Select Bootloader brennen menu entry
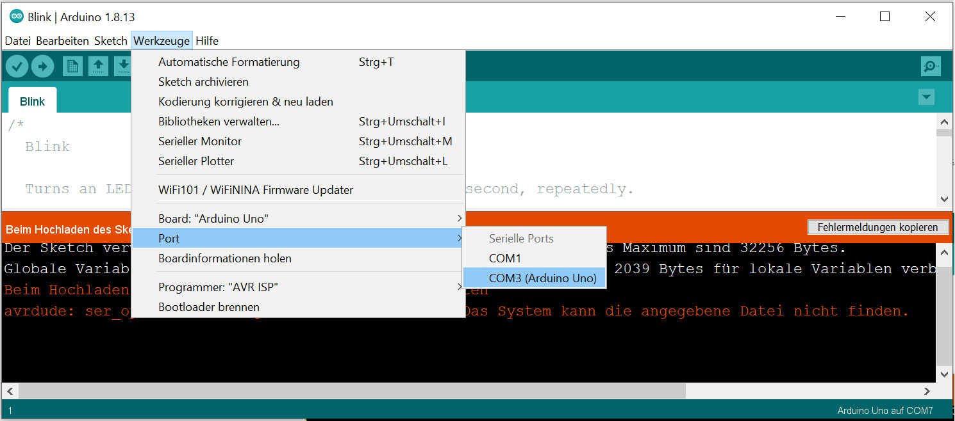955x421 pixels. (x=208, y=307)
